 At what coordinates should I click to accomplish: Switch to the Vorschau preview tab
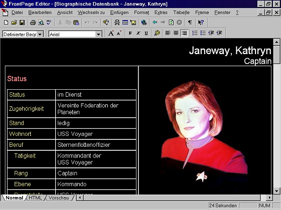59,198
